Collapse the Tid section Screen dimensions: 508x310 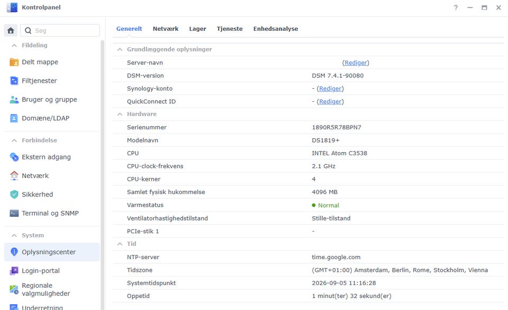click(120, 244)
